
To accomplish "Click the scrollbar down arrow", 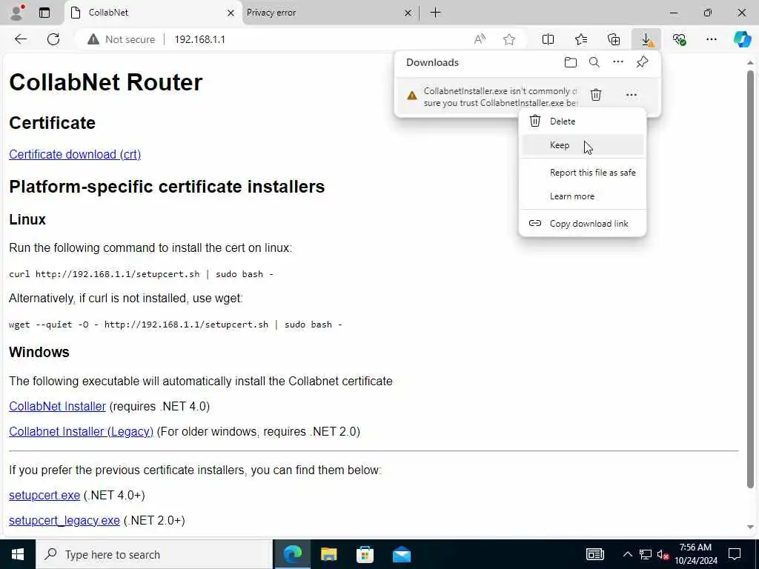I will click(750, 527).
